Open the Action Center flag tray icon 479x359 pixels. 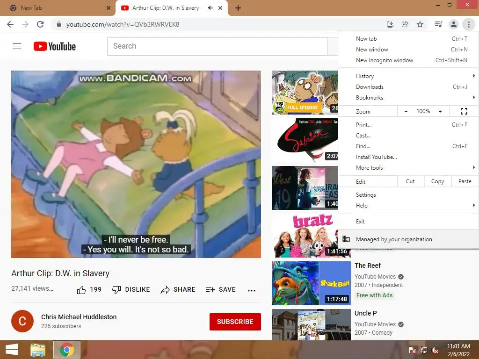tap(413, 350)
